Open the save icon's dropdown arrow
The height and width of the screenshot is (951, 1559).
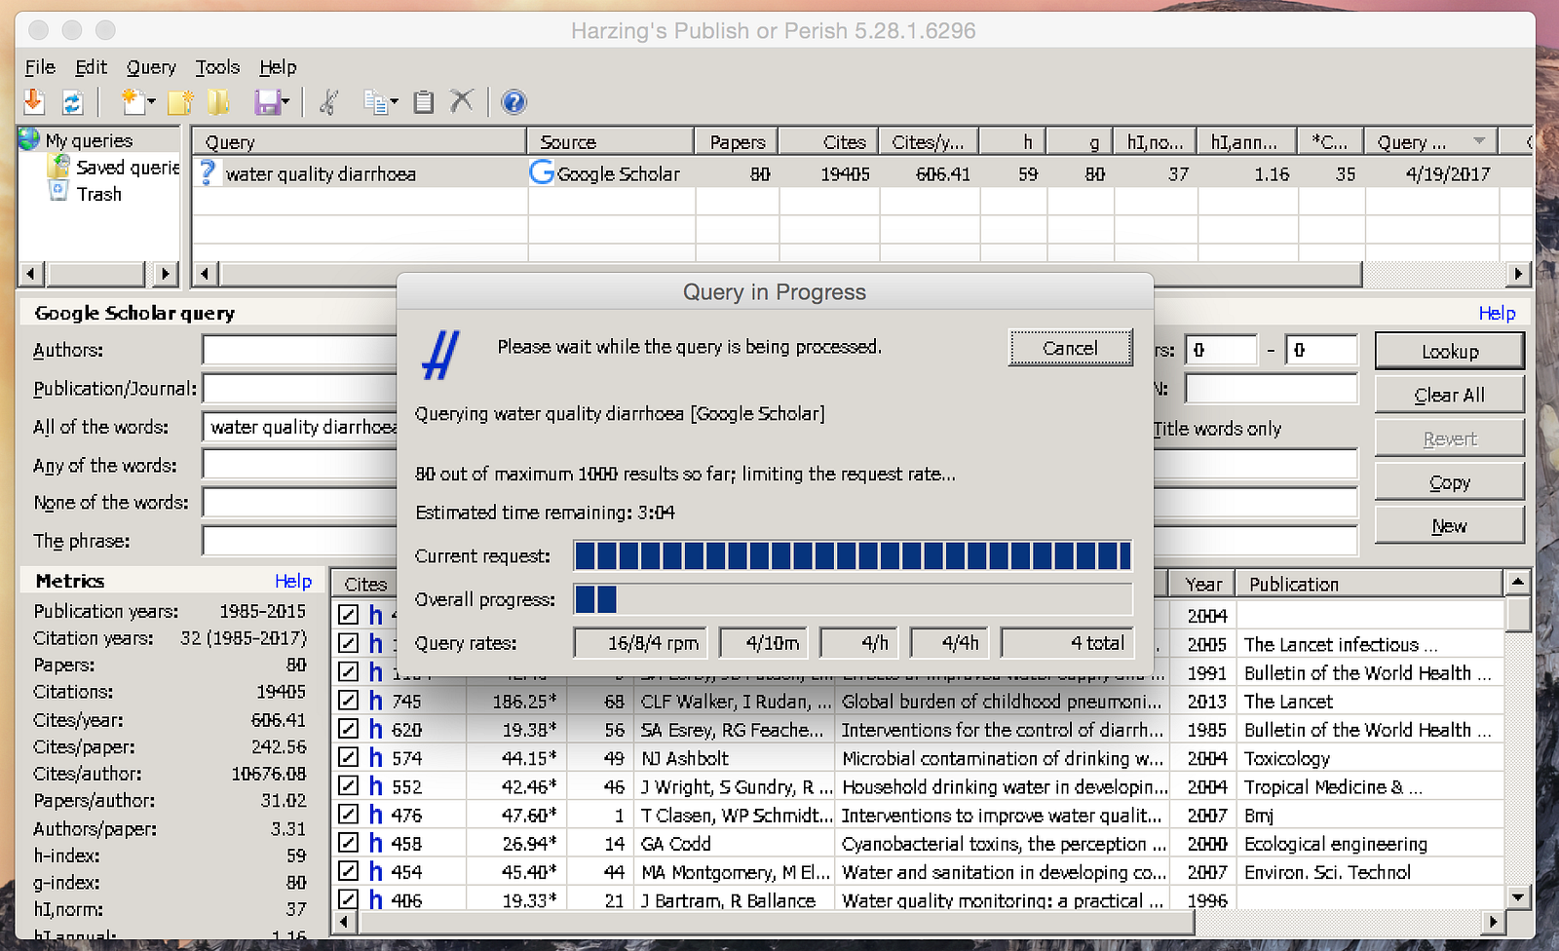click(x=285, y=102)
